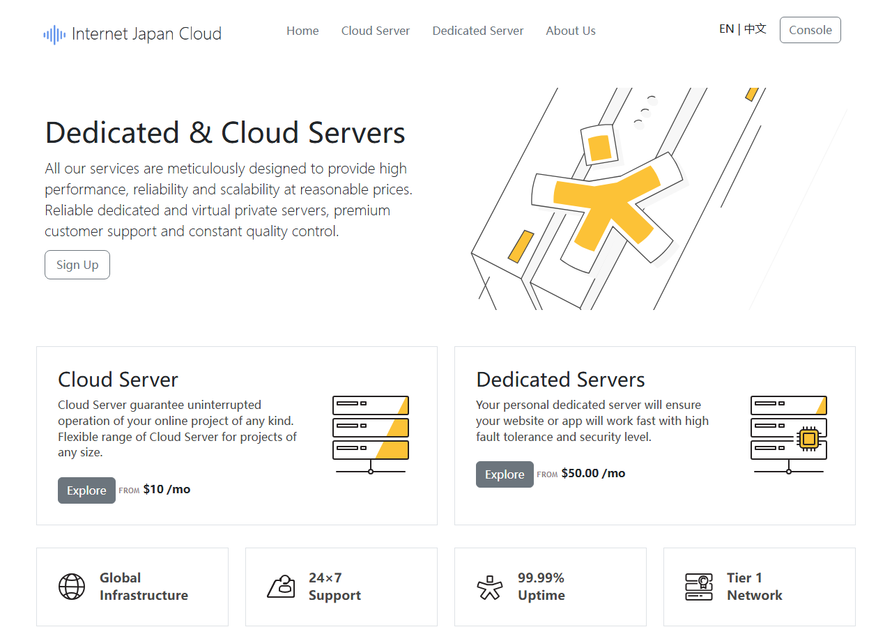Open the Cloud Server nav item
Image resolution: width=892 pixels, height=627 pixels.
point(376,31)
